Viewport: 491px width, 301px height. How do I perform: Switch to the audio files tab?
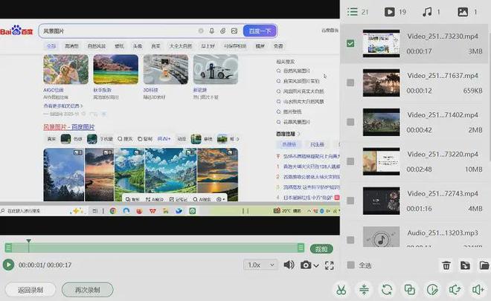[431, 12]
